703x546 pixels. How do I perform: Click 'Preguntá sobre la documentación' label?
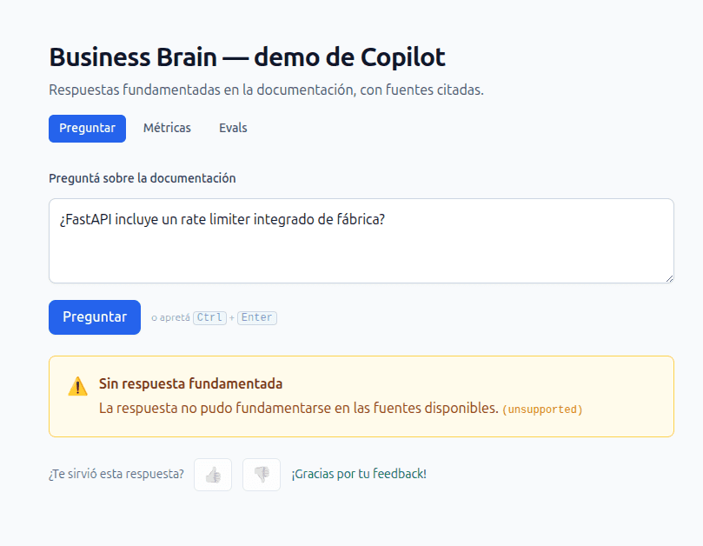click(143, 178)
